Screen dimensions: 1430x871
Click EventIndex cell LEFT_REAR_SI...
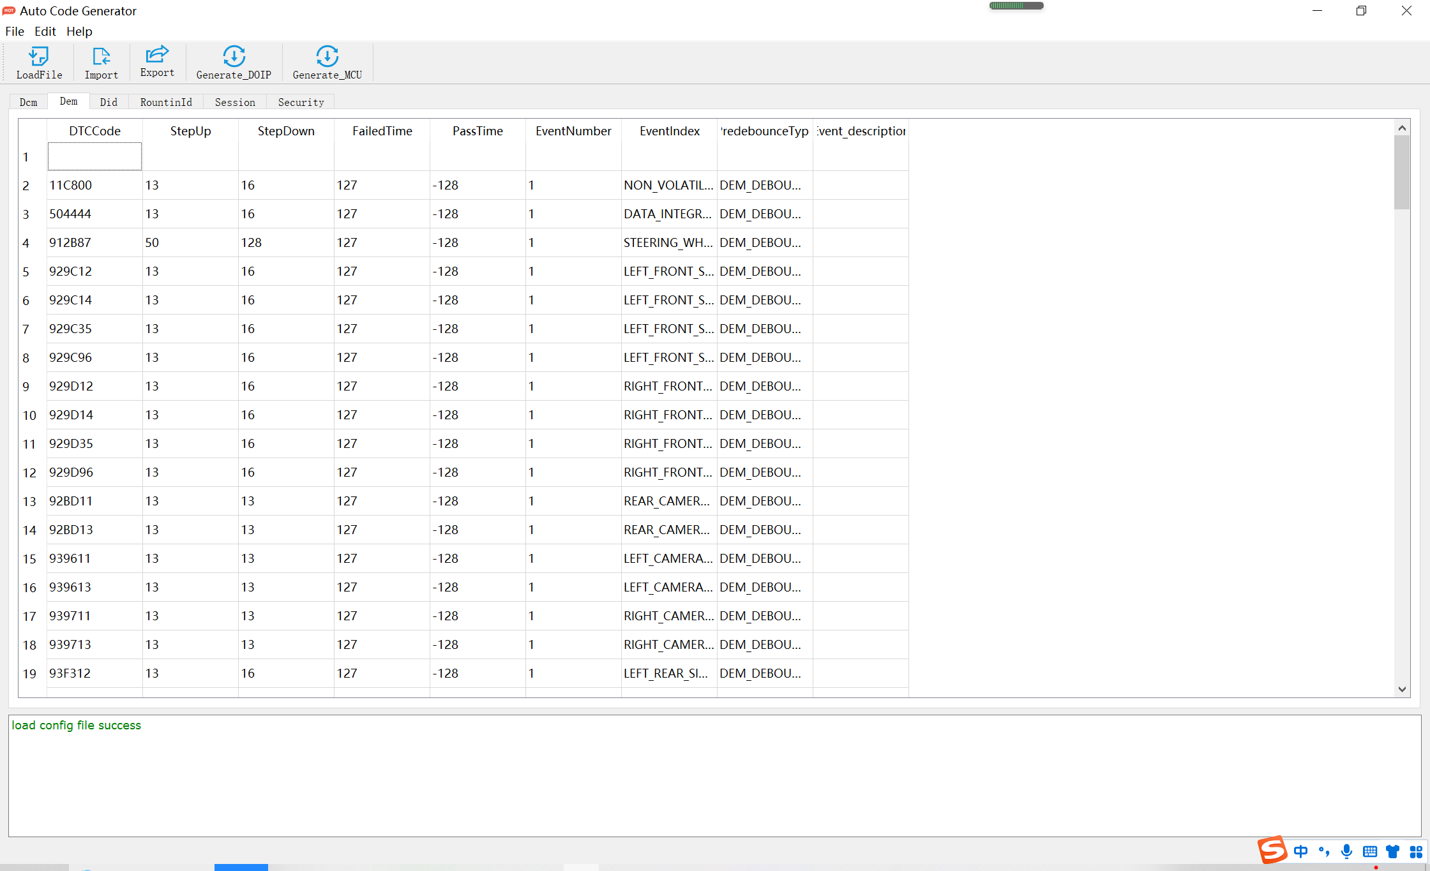(669, 673)
